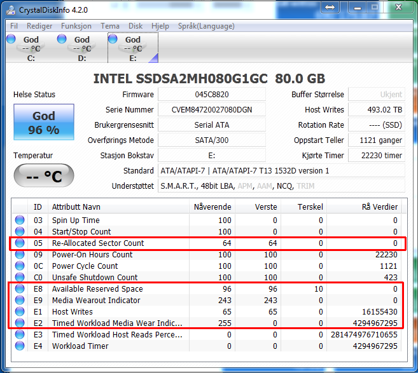This screenshot has width=418, height=373.
Task: Click the Stasjon Bokstav E: field
Action: 212,156
